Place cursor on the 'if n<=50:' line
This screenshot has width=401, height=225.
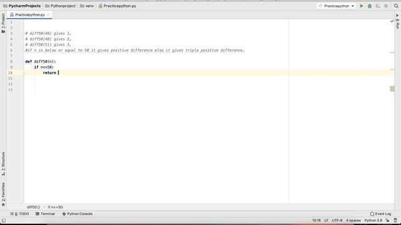(x=44, y=67)
